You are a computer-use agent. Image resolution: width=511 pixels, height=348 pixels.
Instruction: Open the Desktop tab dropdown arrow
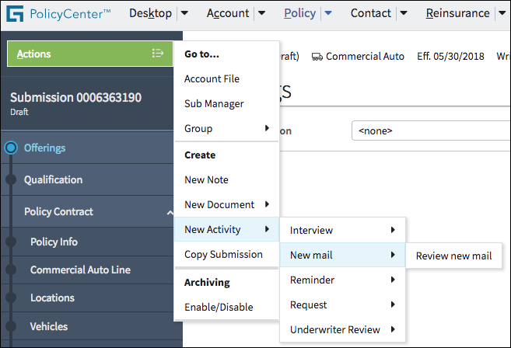[184, 13]
